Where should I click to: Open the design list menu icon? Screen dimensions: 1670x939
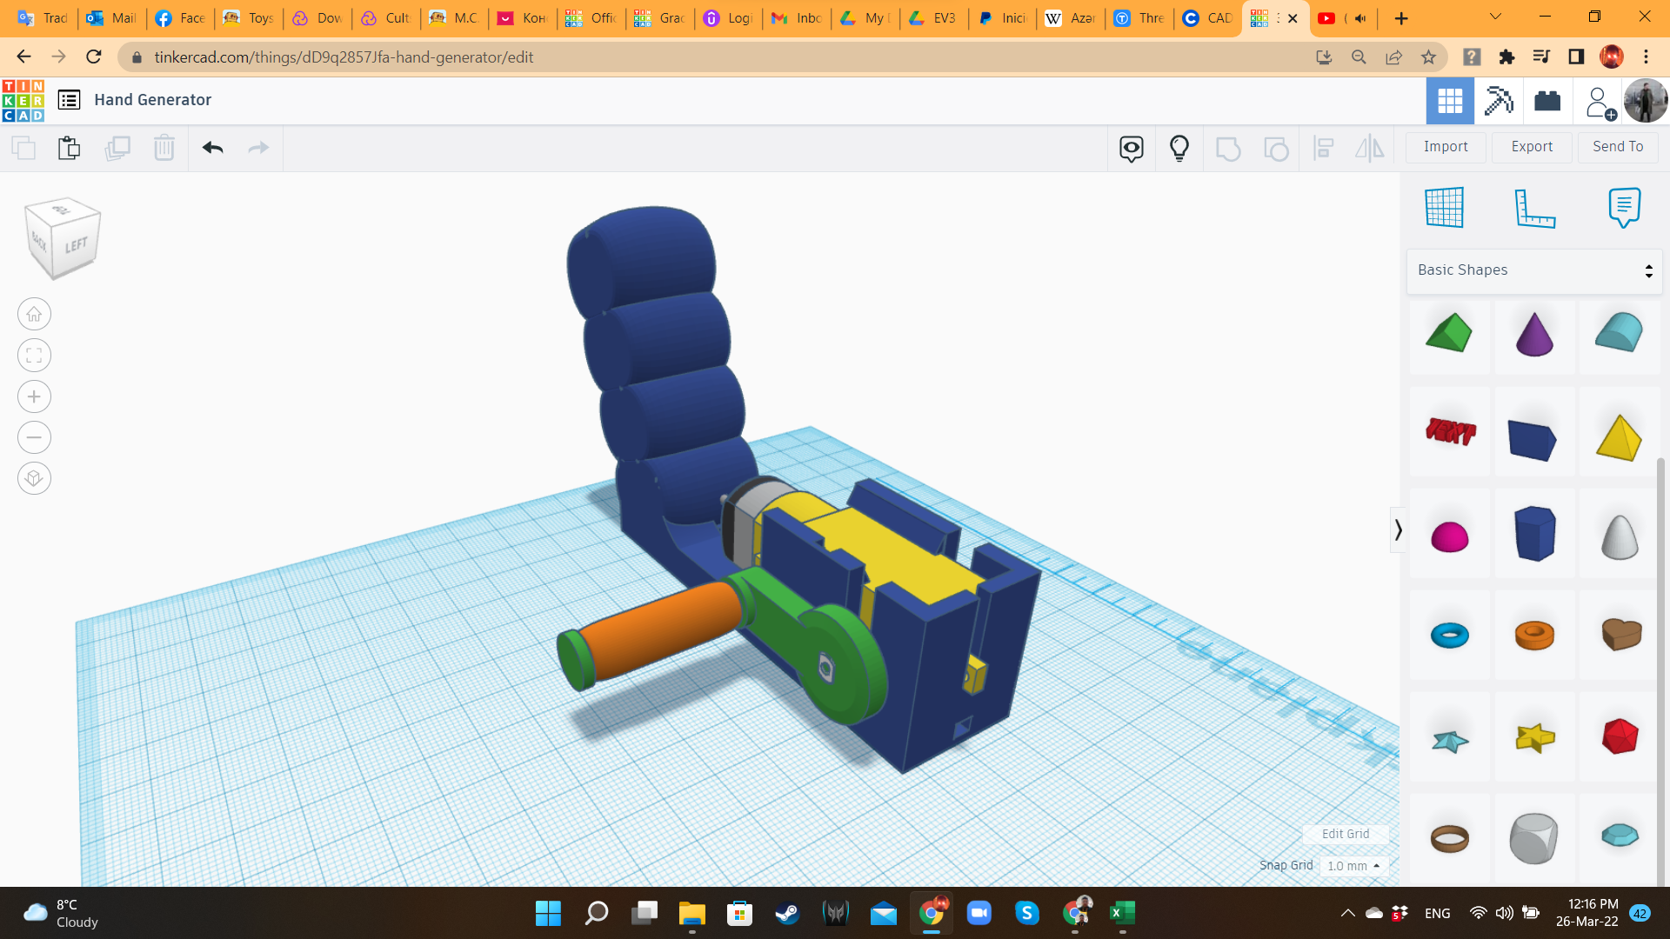(x=69, y=100)
